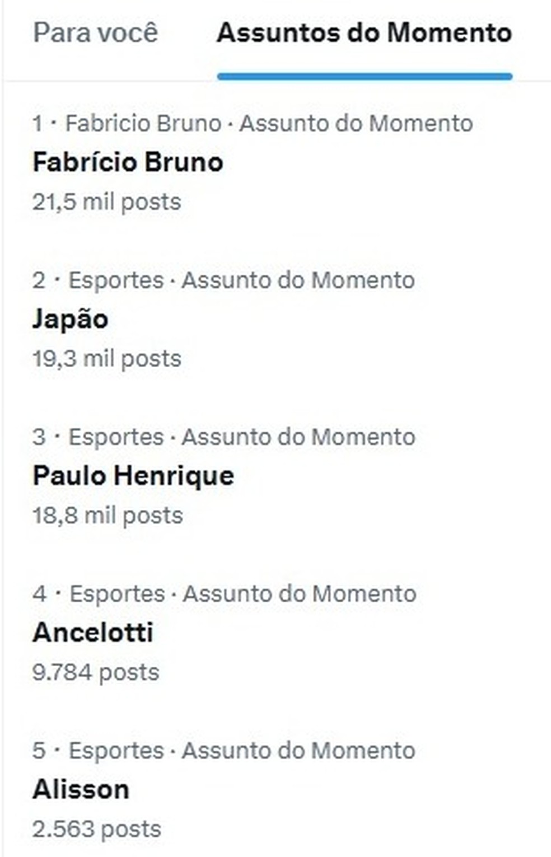The width and height of the screenshot is (551, 857).
Task: Click the rank 1 Fabricio Bruno category line
Action: pyautogui.click(x=252, y=123)
